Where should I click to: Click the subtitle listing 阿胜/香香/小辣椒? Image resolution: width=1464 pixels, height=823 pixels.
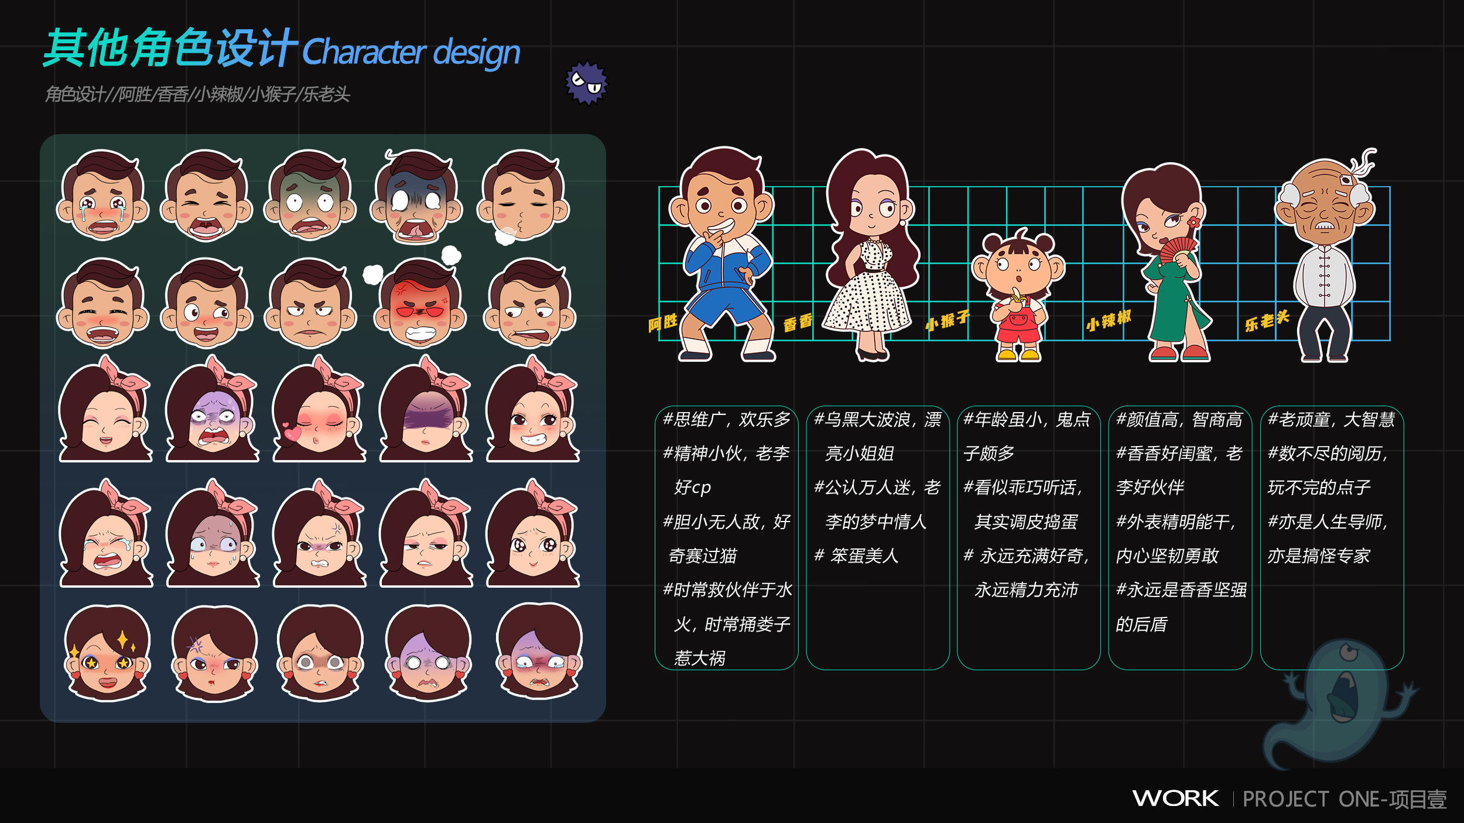tap(197, 94)
